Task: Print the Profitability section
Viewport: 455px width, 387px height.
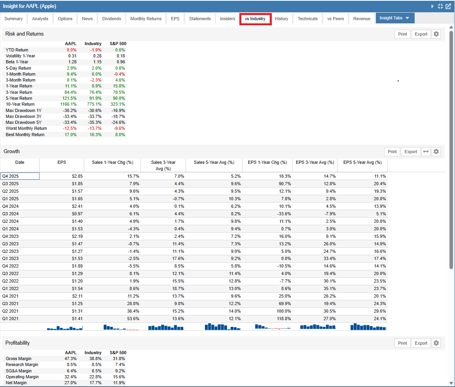Action: pos(402,343)
